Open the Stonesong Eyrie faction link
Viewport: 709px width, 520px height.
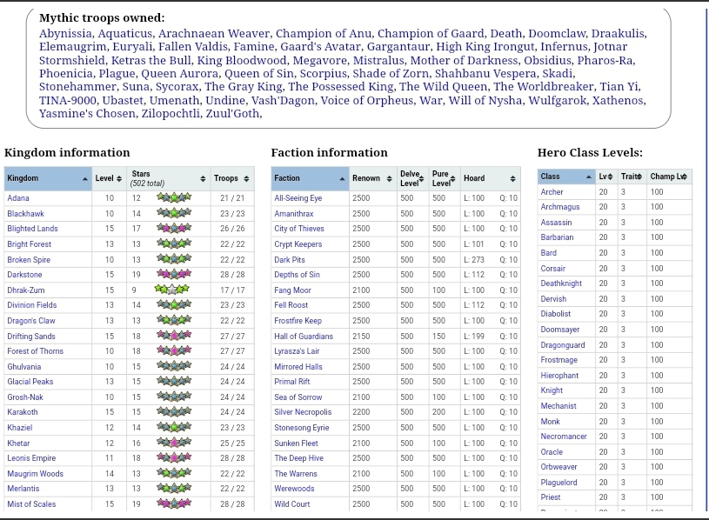point(302,427)
